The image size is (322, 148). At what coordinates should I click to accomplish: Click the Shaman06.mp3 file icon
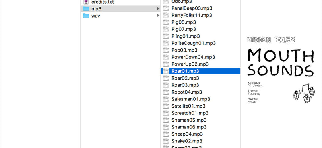click(166, 127)
